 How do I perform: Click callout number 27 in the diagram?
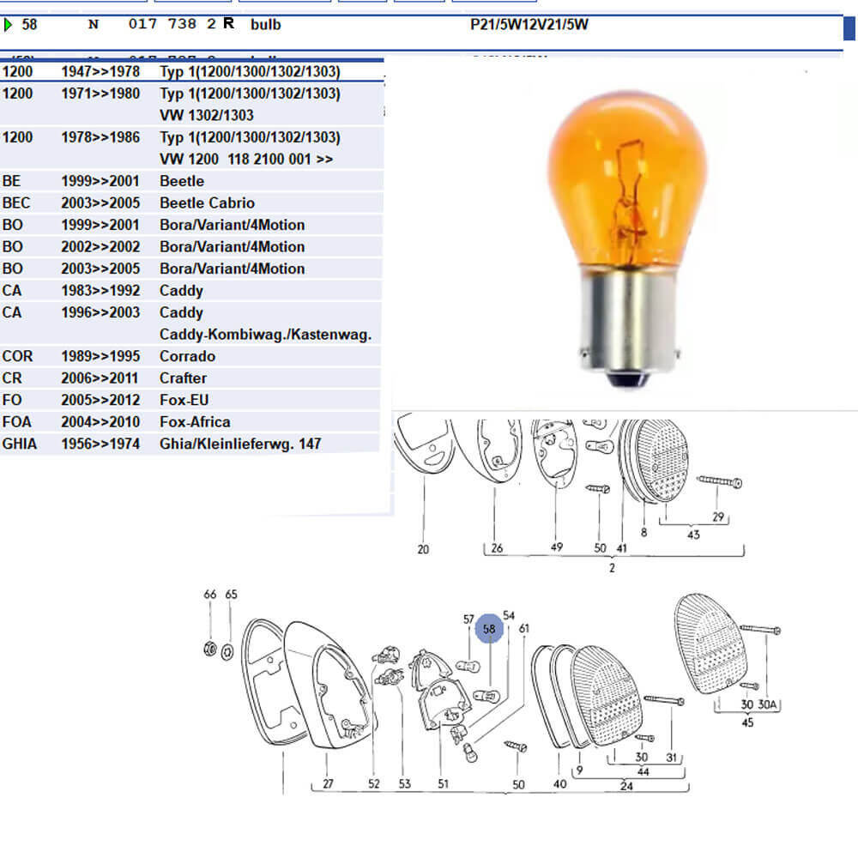tap(328, 783)
